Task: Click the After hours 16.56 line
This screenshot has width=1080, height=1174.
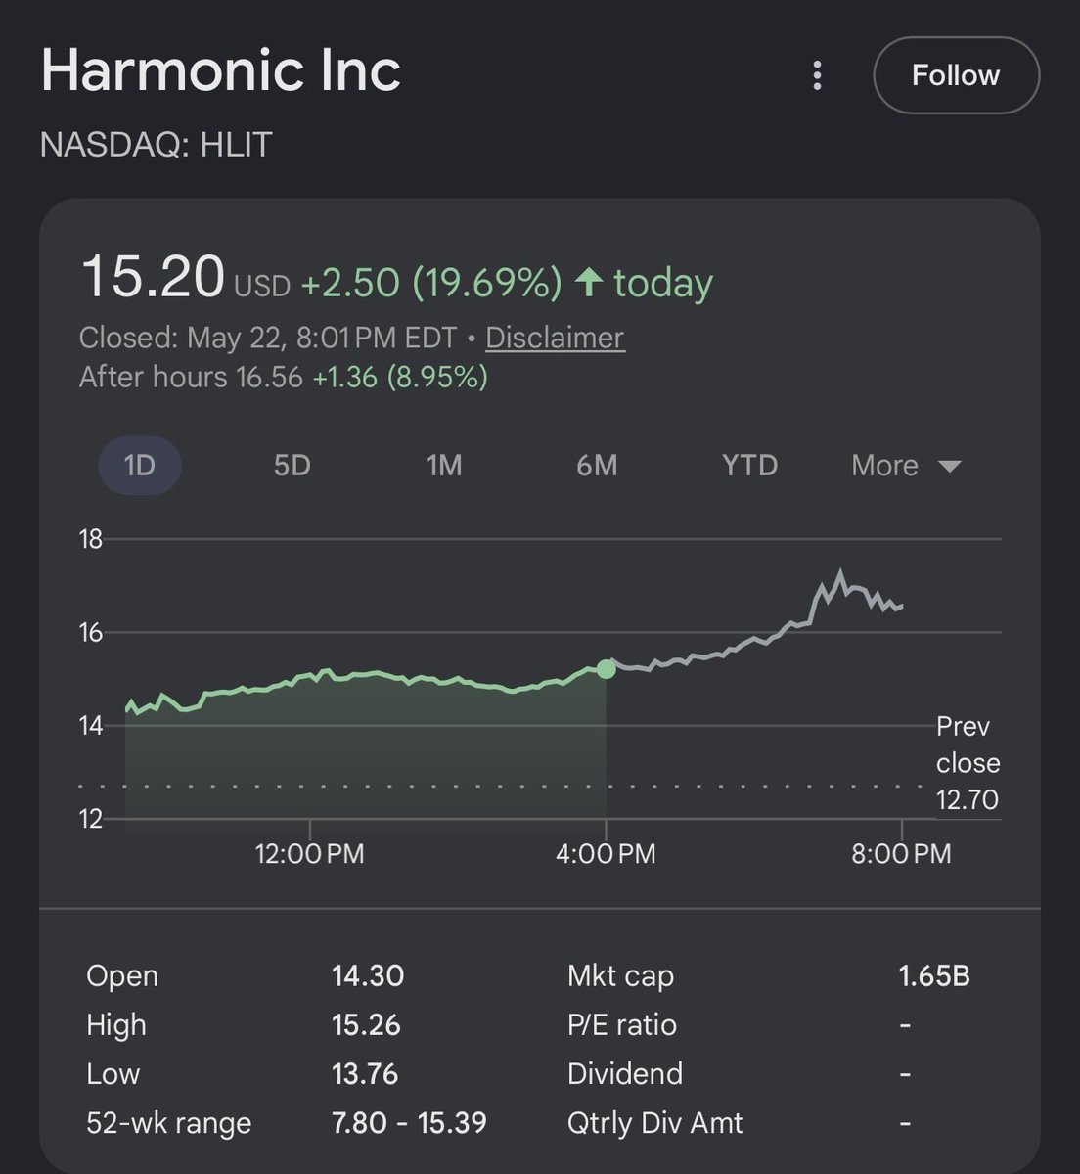Action: (x=283, y=378)
